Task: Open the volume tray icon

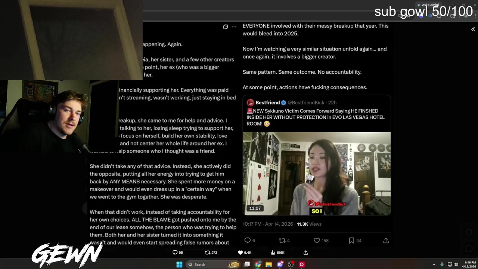Action: click(x=456, y=265)
